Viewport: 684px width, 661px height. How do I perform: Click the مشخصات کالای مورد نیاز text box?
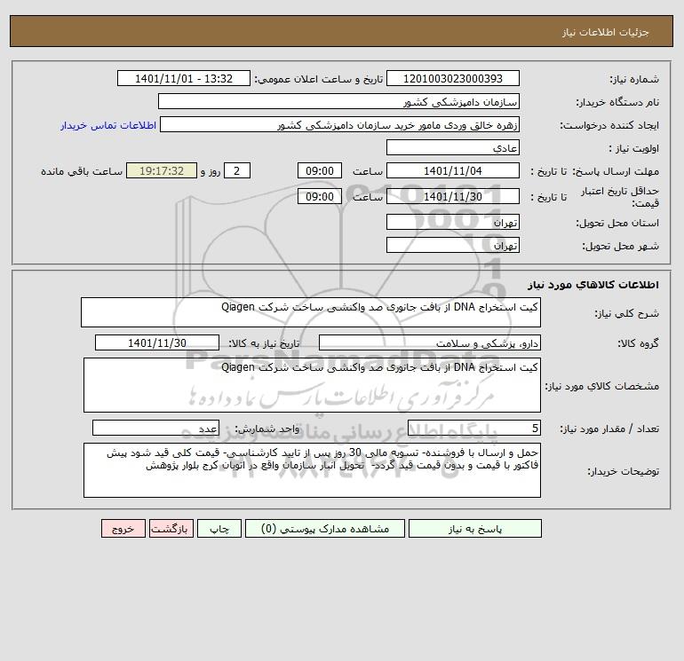312,385
